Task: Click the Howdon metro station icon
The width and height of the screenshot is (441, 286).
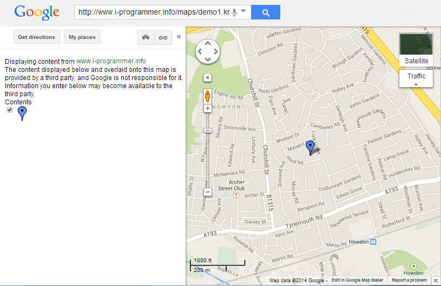Action: point(373,242)
